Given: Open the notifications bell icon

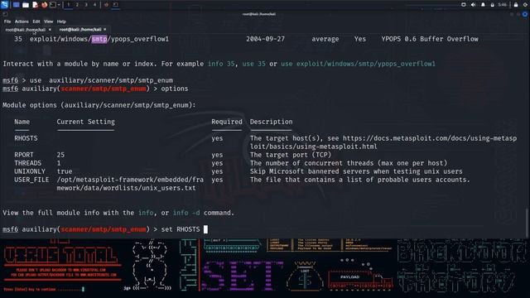Looking at the screenshot, I should click(483, 5).
